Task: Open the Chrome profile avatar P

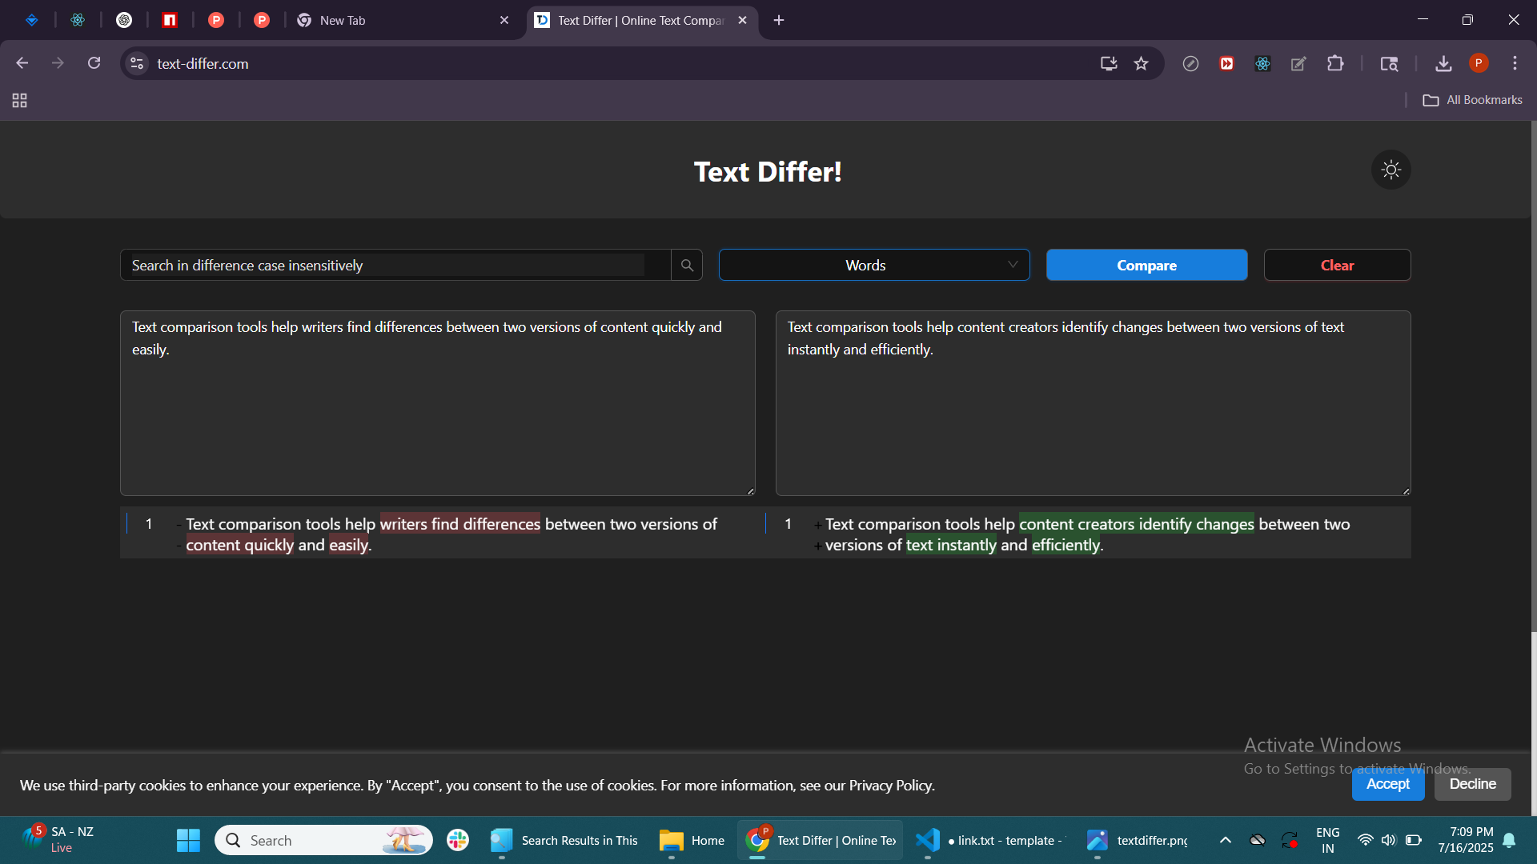Action: (1478, 63)
